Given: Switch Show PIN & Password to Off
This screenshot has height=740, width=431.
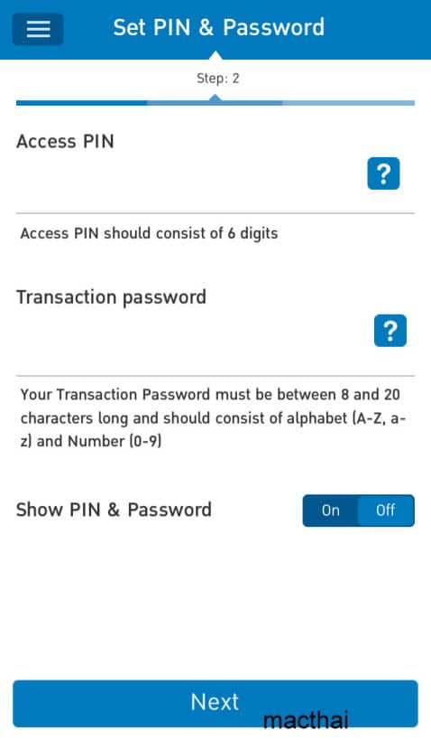Looking at the screenshot, I should 386,511.
